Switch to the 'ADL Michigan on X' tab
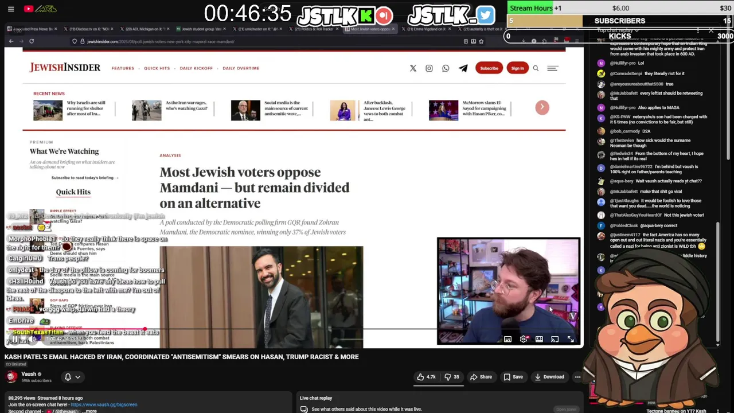Viewport: 734px width, 413px height. (x=145, y=29)
